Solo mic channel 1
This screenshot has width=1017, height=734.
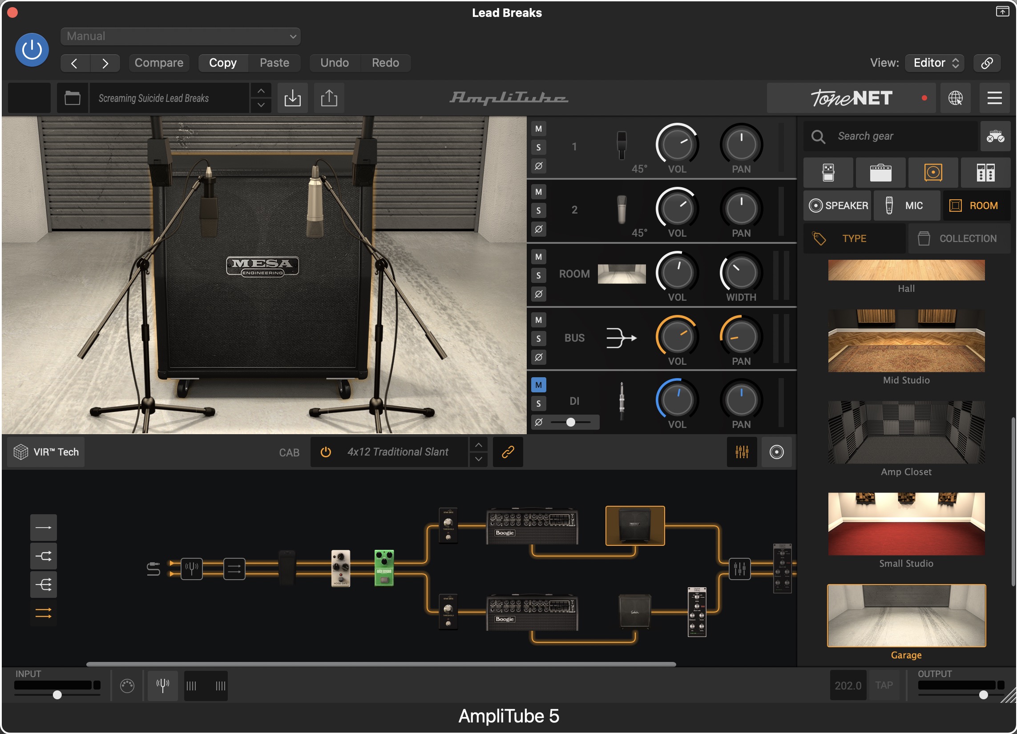point(539,148)
